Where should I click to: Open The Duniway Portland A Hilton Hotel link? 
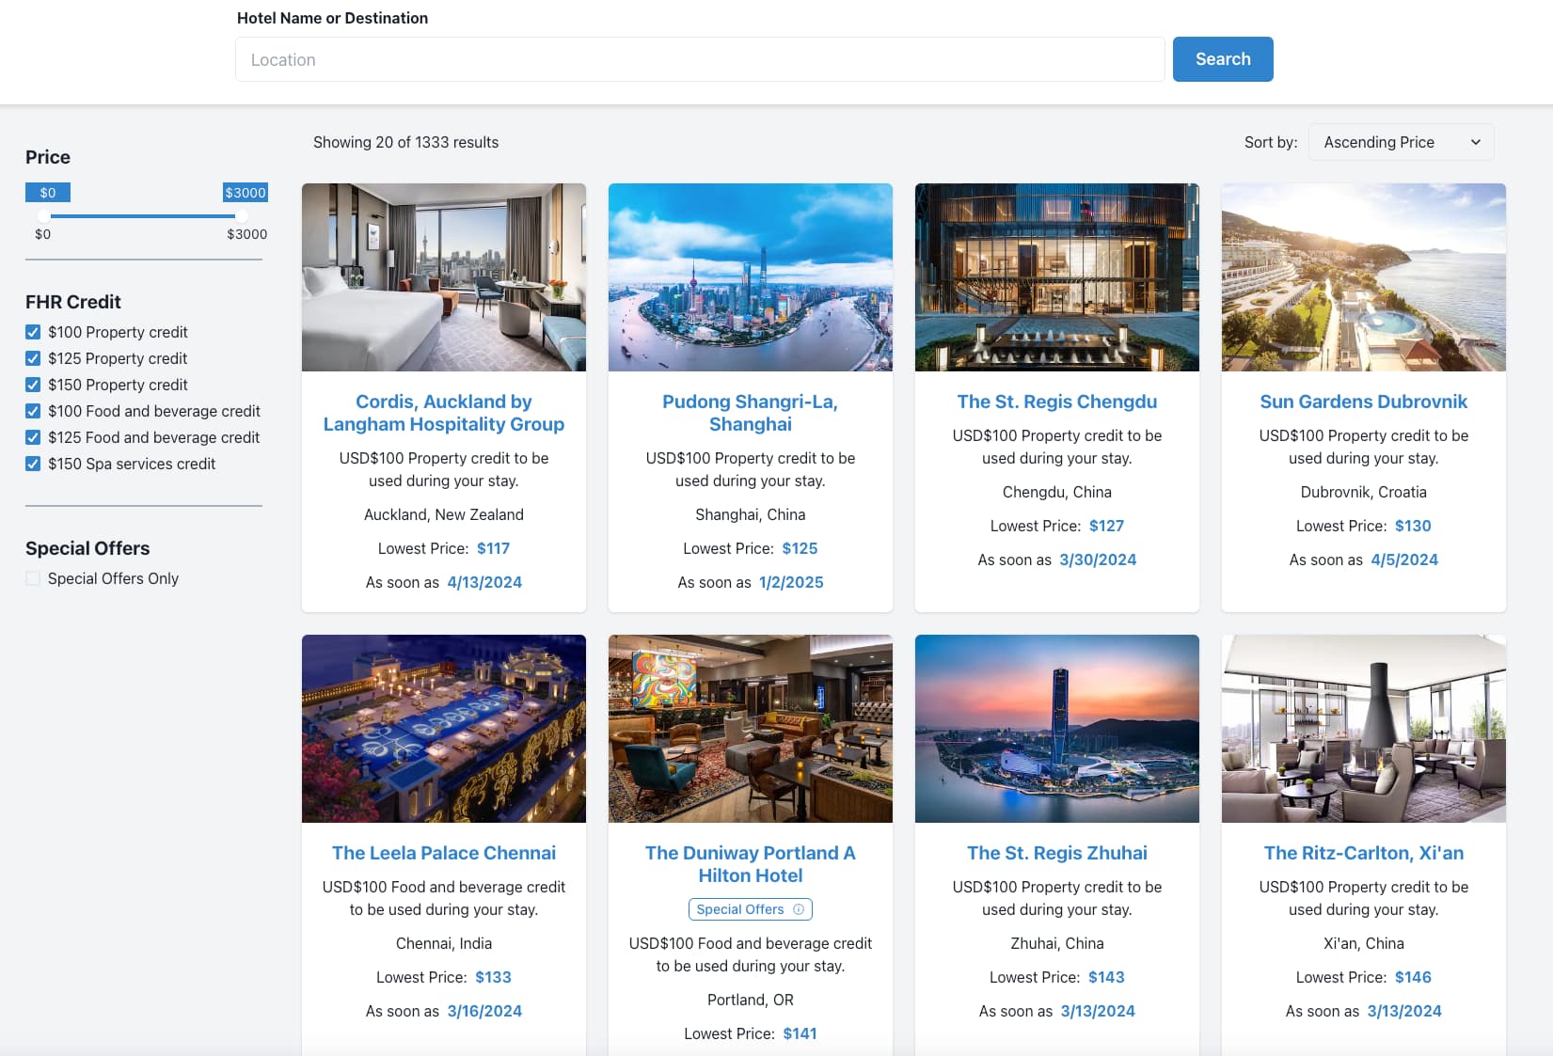tap(750, 864)
